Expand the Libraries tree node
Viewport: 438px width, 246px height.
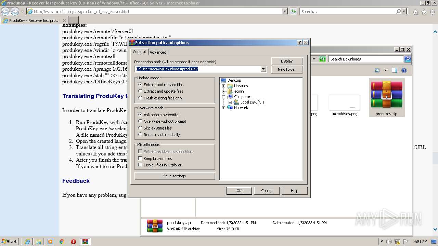(x=224, y=86)
